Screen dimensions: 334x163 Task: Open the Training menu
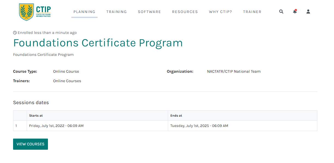click(117, 12)
